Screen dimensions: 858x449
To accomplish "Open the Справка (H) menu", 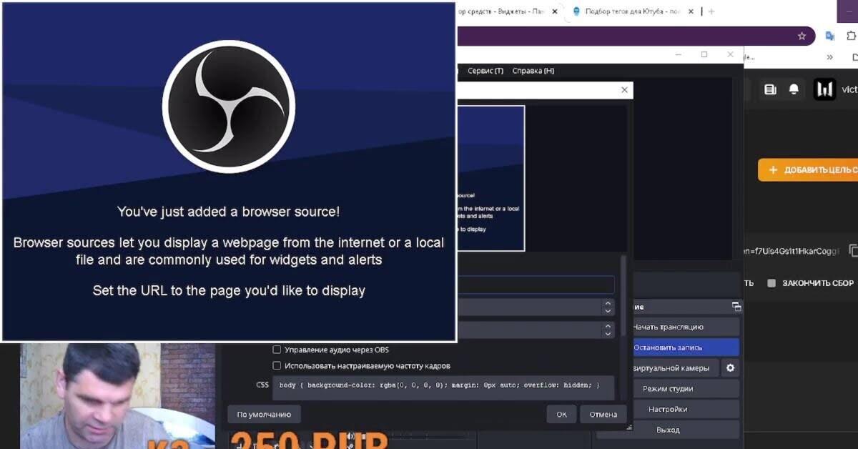I will point(533,71).
